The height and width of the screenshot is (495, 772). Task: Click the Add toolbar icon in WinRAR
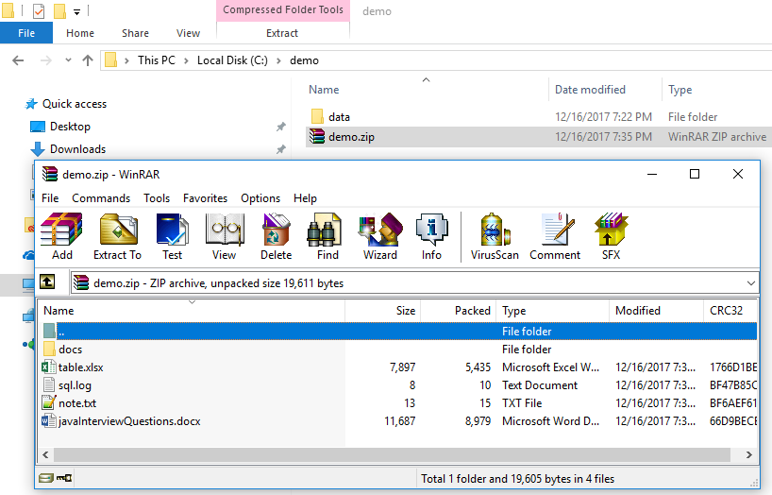pos(62,236)
